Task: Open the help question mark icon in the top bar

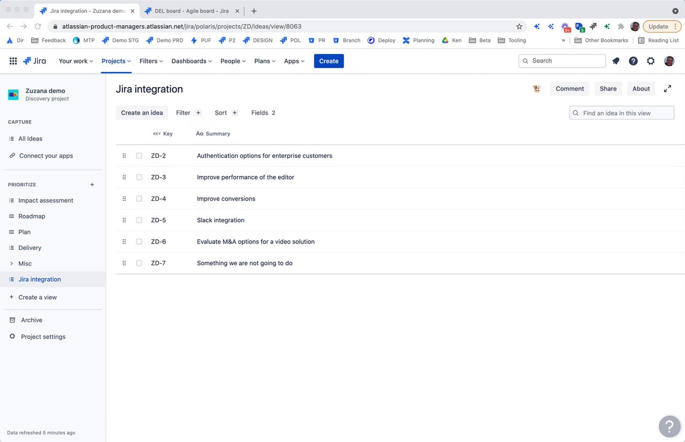Action: (633, 61)
